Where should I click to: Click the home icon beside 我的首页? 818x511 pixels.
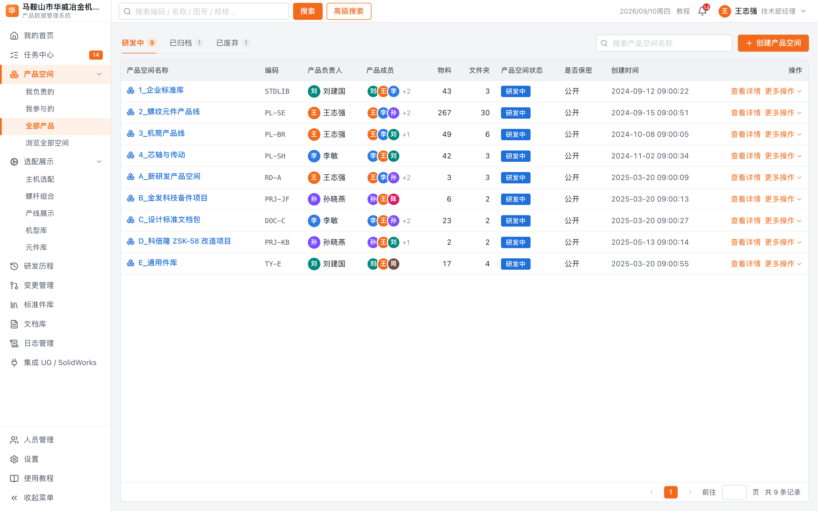(14, 35)
